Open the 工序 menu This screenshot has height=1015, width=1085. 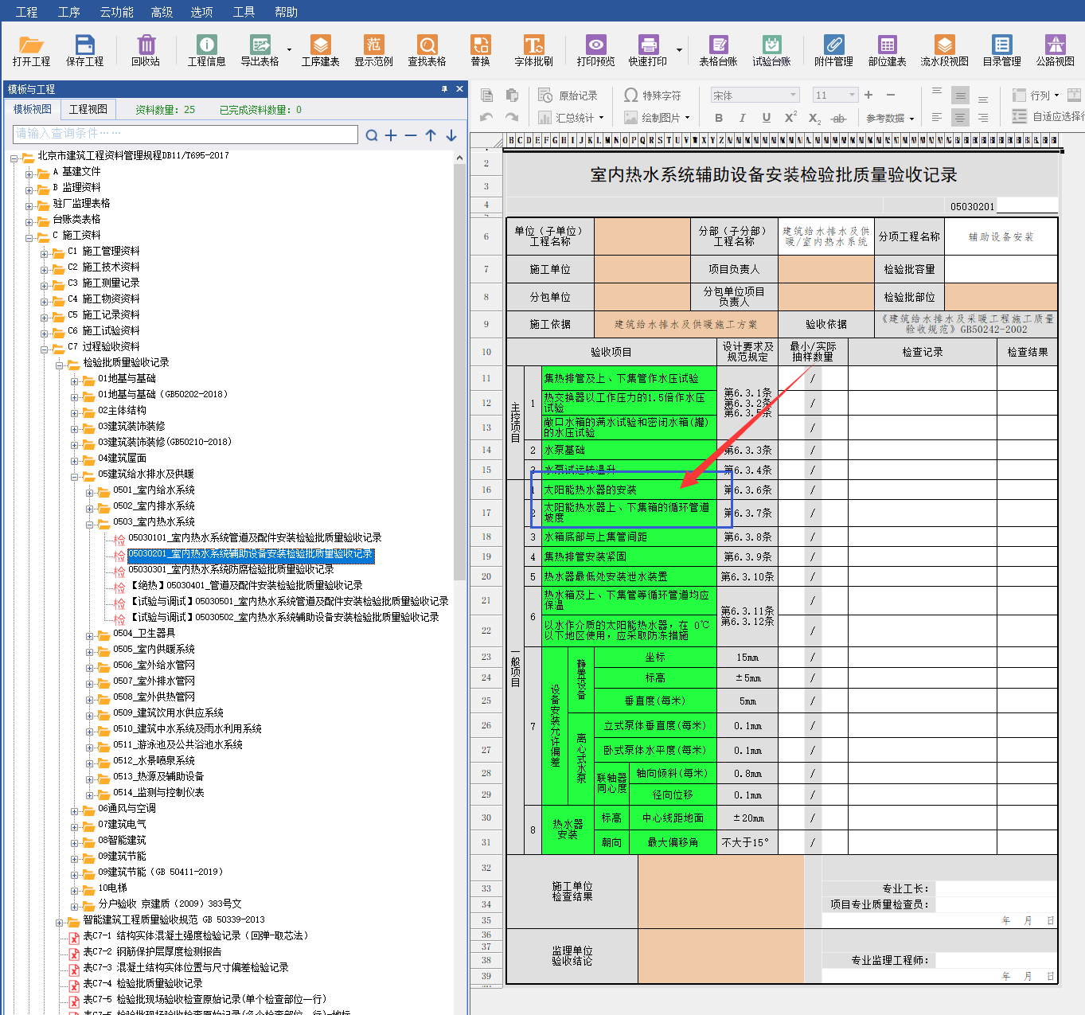click(x=68, y=12)
